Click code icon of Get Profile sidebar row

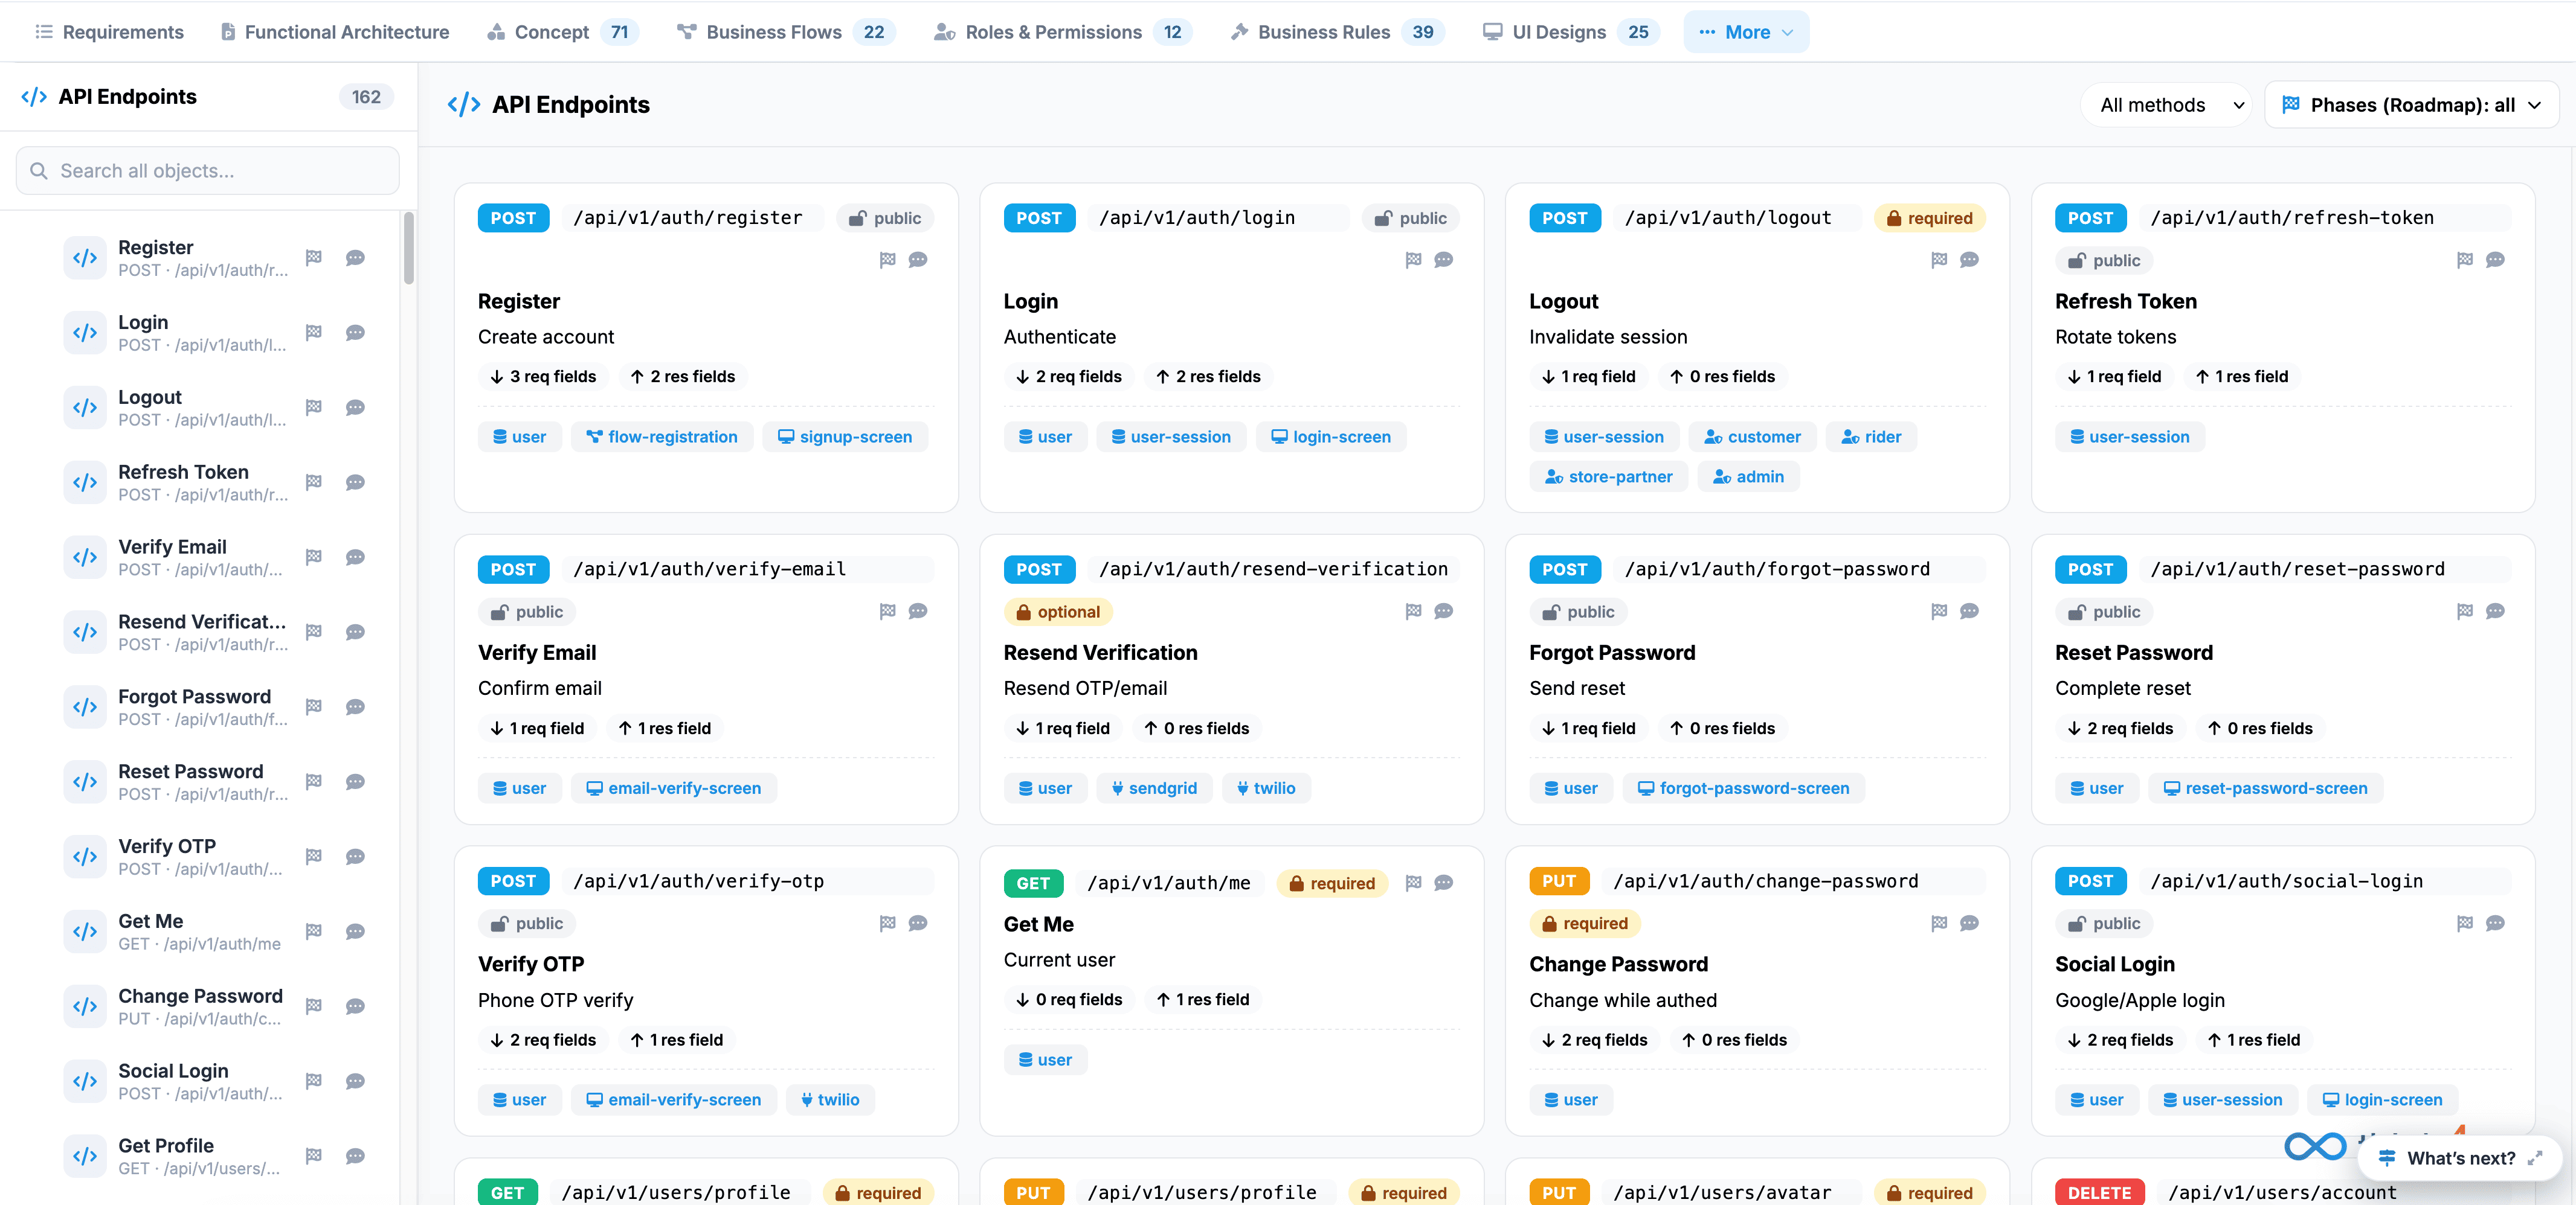[x=85, y=1156]
